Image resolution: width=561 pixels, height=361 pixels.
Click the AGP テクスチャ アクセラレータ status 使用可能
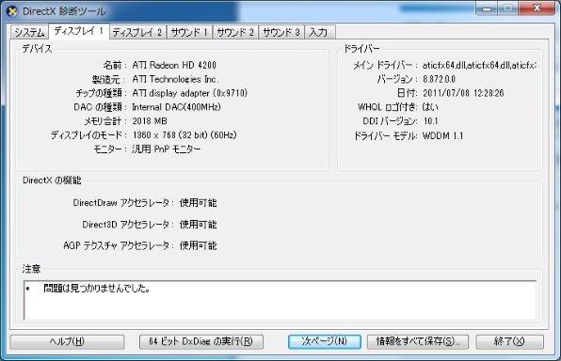199,245
